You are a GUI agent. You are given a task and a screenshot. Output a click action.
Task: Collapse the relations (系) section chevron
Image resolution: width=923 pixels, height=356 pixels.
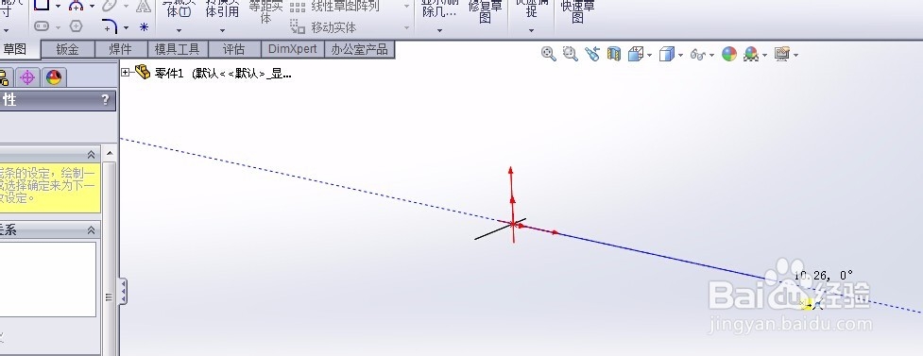(x=92, y=230)
